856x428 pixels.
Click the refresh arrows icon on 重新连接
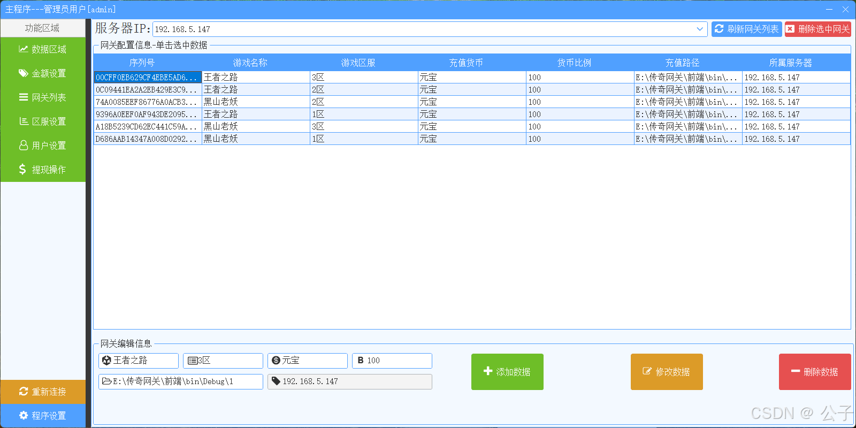tap(23, 392)
